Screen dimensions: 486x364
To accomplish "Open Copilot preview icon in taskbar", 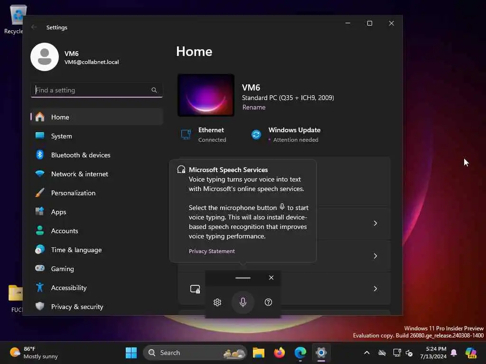I will tap(471, 353).
